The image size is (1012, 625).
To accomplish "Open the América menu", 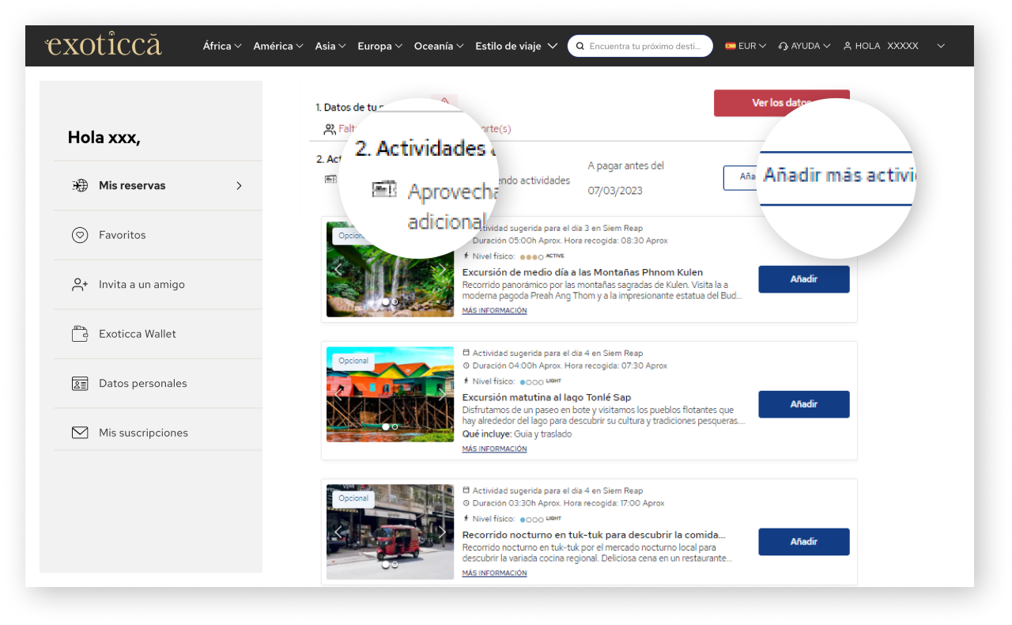I will pos(278,46).
